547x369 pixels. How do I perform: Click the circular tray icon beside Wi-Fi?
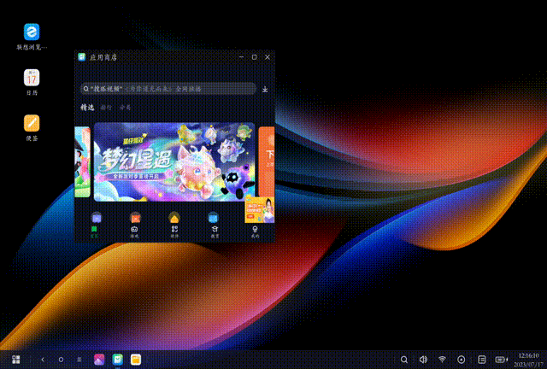coord(462,360)
